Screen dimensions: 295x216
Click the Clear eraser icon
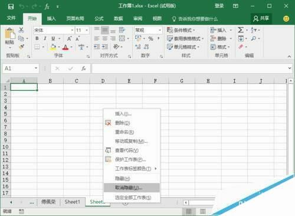241,47
